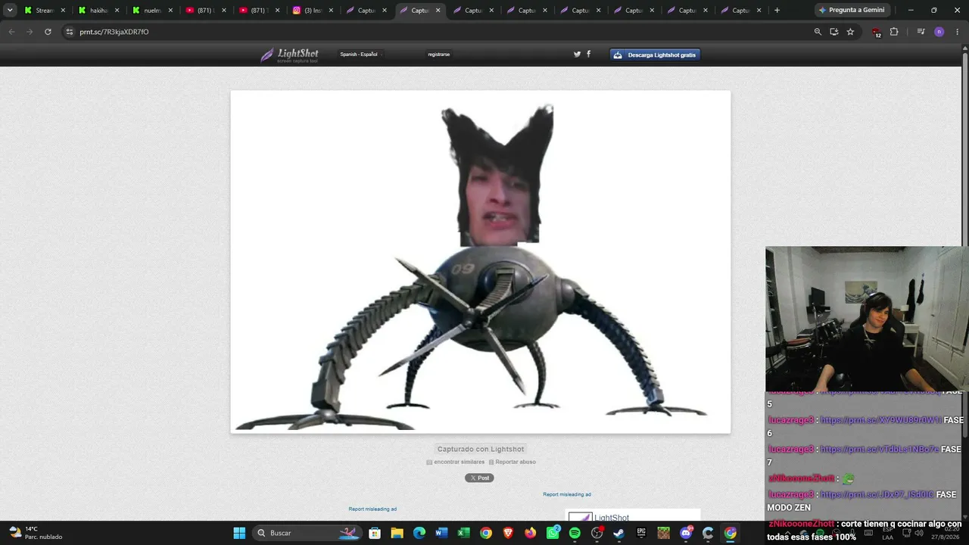Screen dimensions: 969x545
Task: Open Firefox from the taskbar
Action: pyautogui.click(x=530, y=533)
